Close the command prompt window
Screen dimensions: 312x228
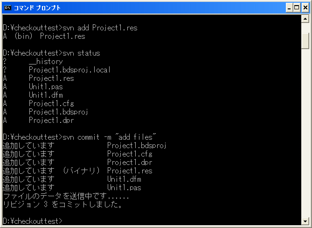click(305, 8)
